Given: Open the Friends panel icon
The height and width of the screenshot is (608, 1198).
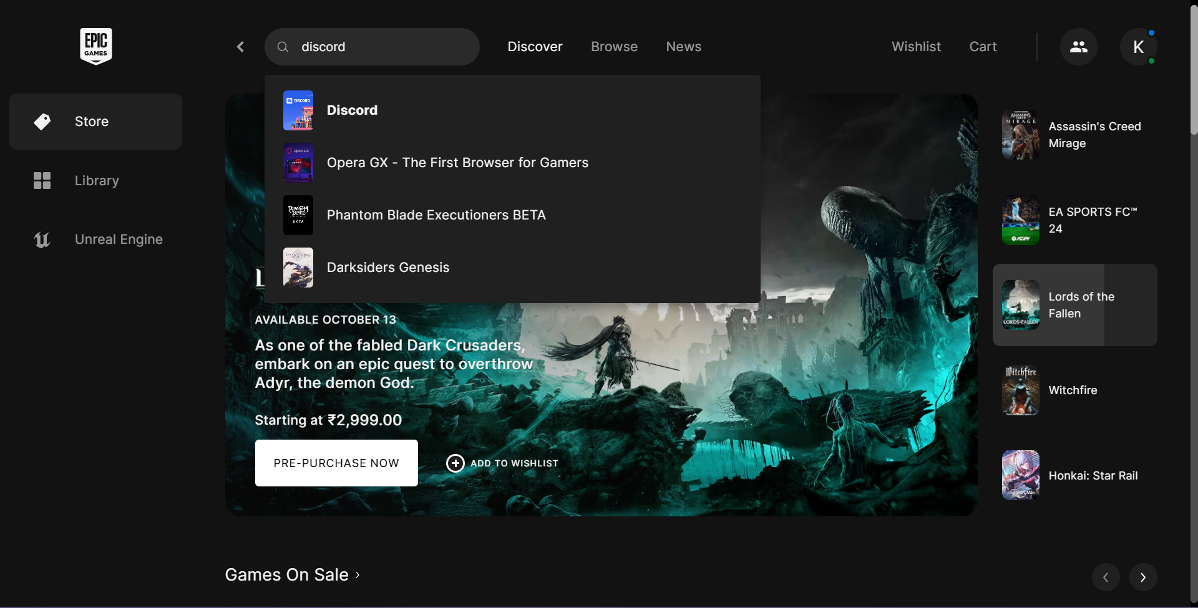Looking at the screenshot, I should [x=1079, y=47].
